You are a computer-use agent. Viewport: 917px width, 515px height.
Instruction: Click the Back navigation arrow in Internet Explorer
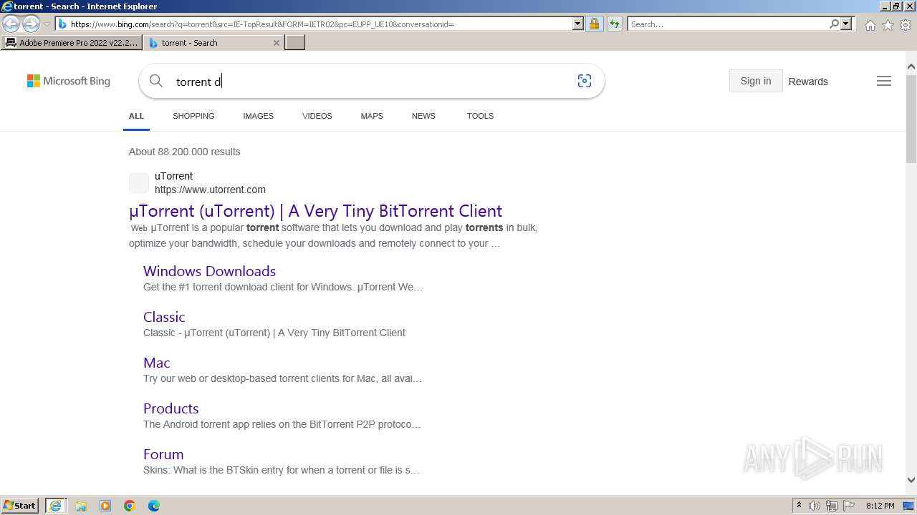coord(11,24)
